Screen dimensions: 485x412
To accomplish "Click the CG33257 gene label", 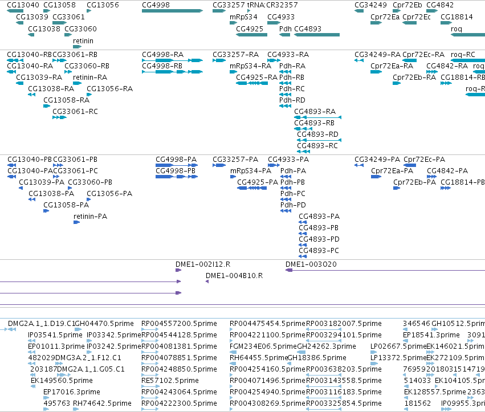I will [229, 5].
